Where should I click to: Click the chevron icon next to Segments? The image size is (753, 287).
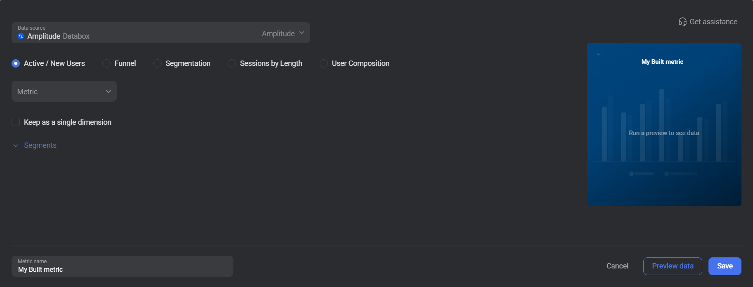coord(16,146)
